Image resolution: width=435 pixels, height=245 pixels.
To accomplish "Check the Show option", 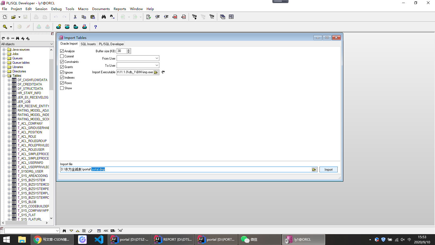I will [62, 88].
